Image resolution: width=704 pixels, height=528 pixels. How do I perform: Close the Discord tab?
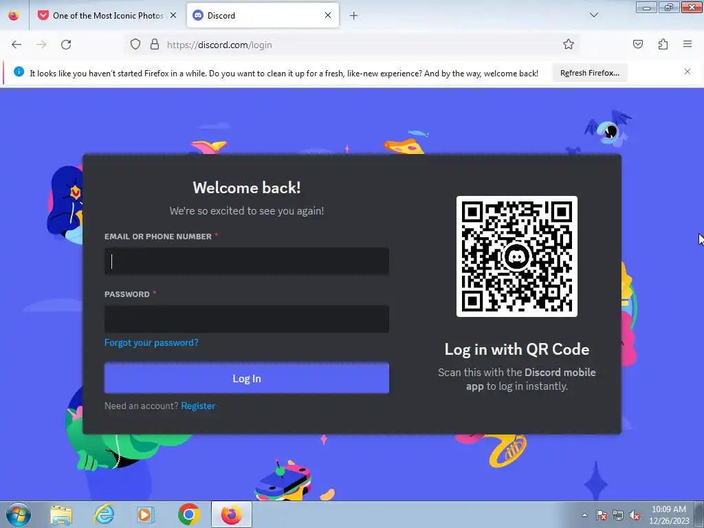328,15
